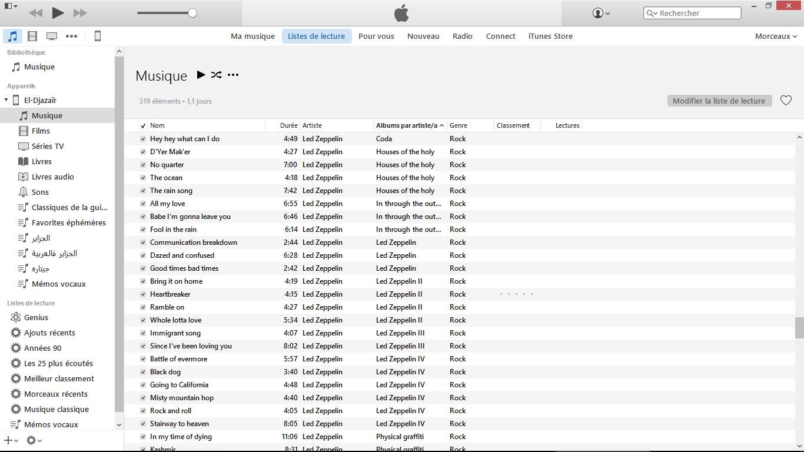Click the iPhone device icon
The image size is (804, 452).
[x=98, y=36]
